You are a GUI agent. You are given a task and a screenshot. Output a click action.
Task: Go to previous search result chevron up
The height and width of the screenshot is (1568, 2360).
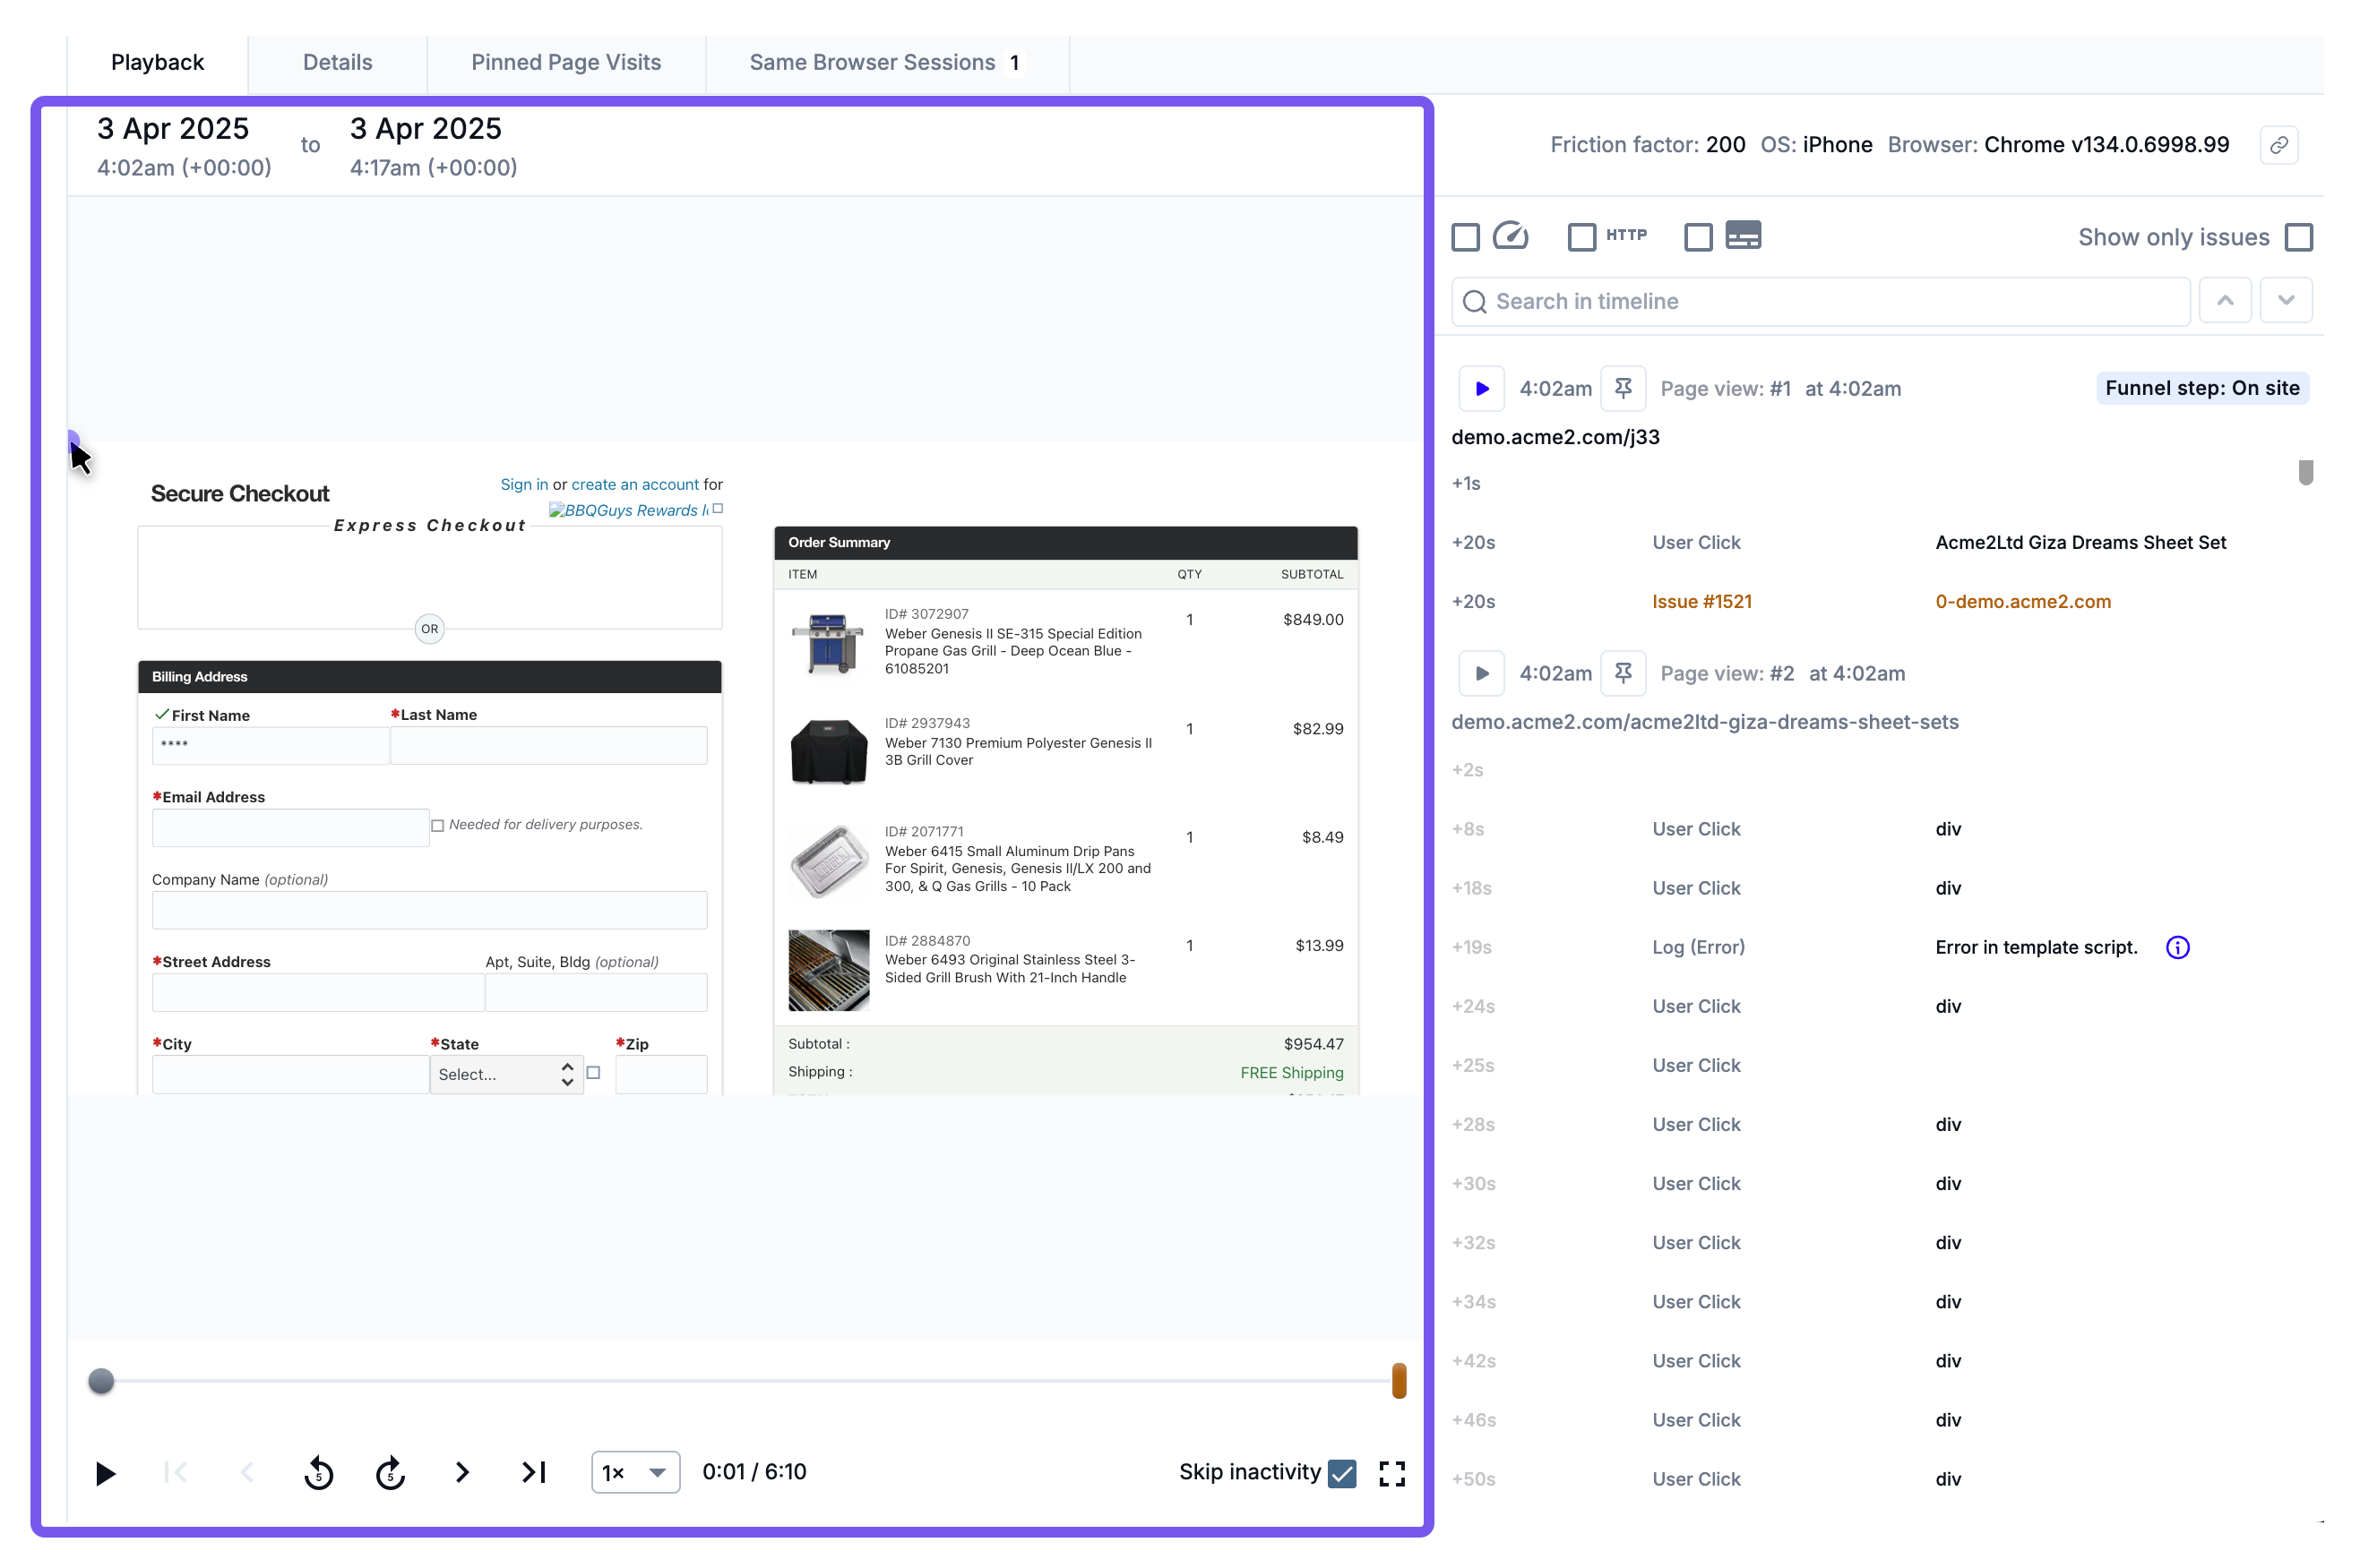coord(2225,301)
